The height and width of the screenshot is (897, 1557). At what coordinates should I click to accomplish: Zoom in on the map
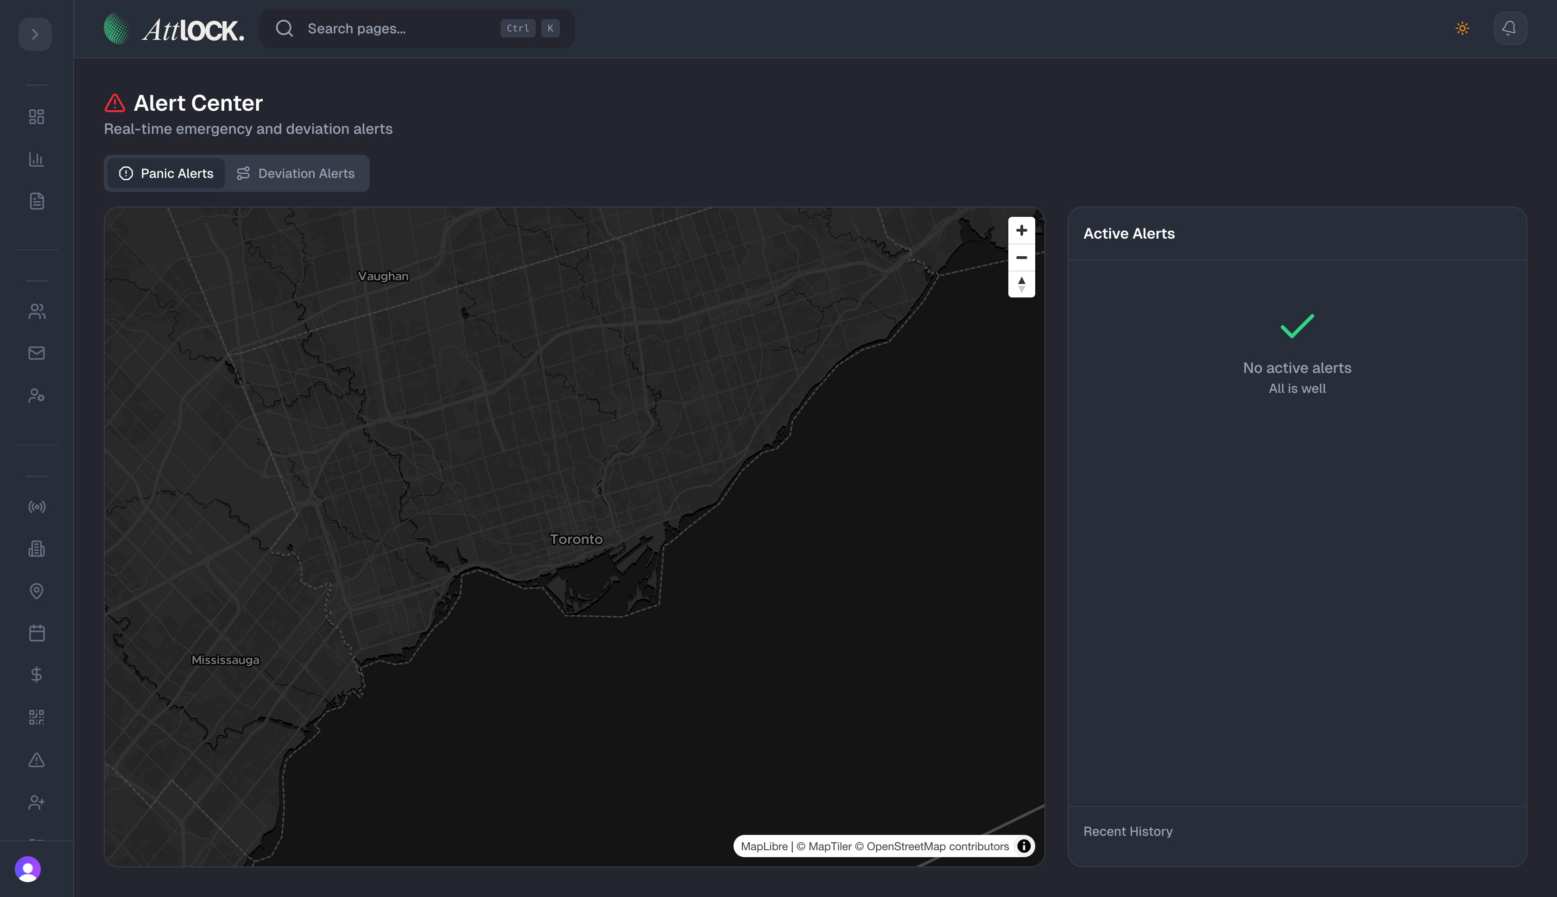(1021, 230)
